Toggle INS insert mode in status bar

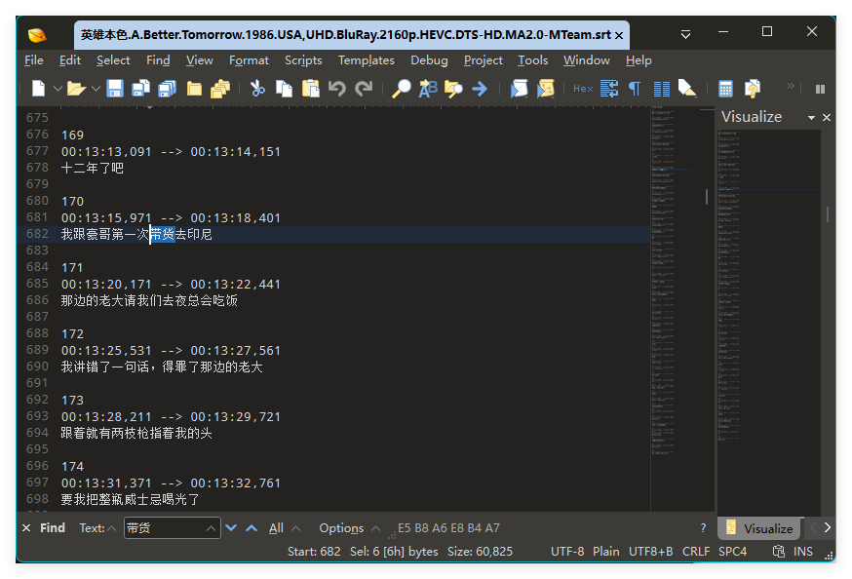tap(803, 552)
